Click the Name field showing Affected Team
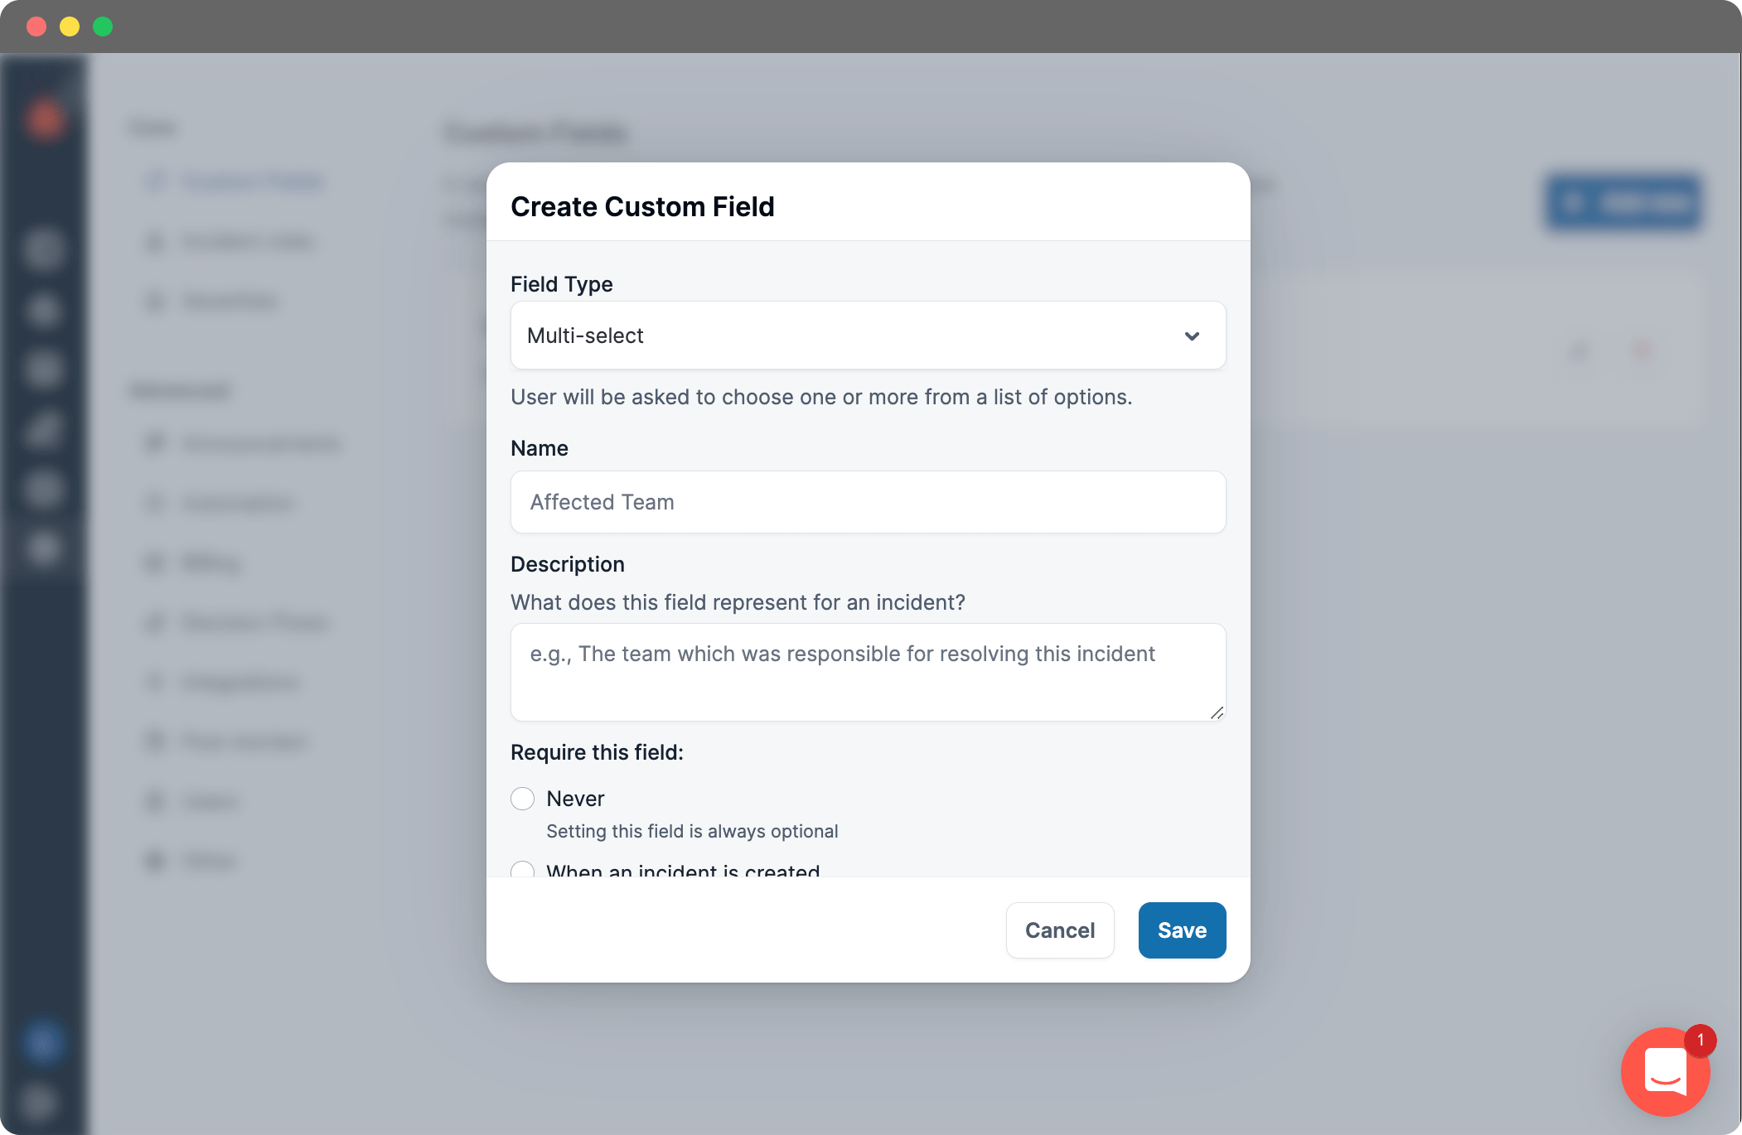Viewport: 1742px width, 1135px height. (867, 502)
